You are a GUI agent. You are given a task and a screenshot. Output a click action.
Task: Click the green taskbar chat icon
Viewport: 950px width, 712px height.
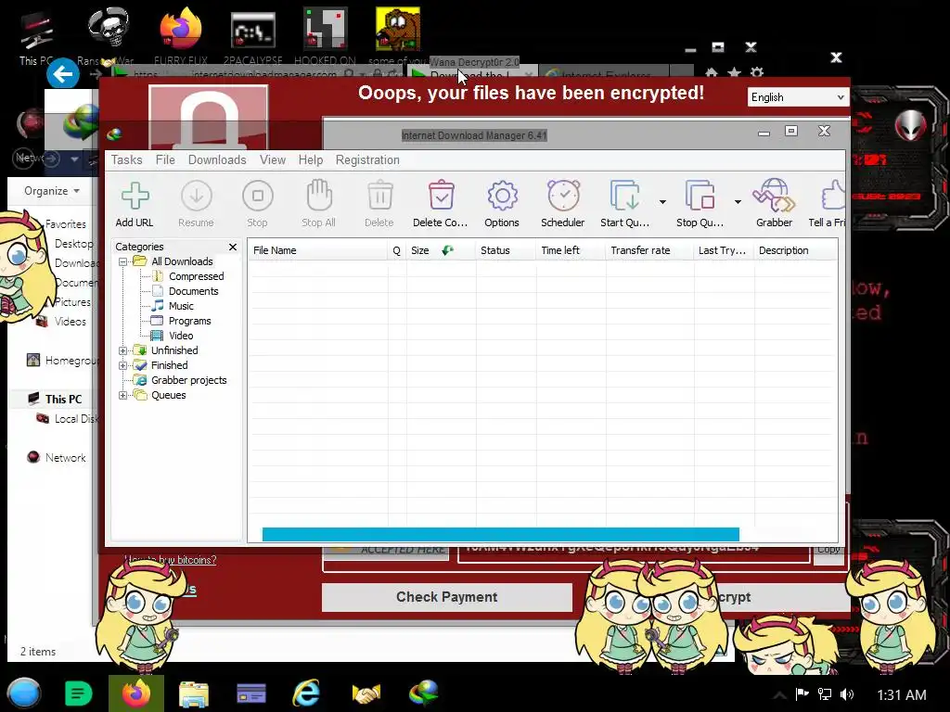pyautogui.click(x=78, y=693)
